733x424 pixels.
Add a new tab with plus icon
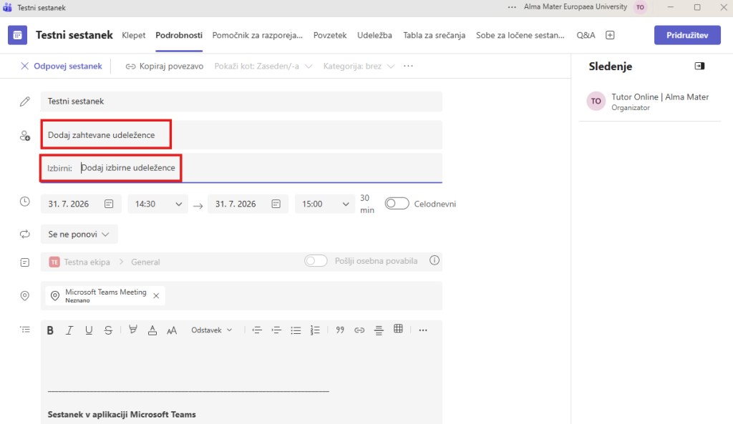[610, 35]
